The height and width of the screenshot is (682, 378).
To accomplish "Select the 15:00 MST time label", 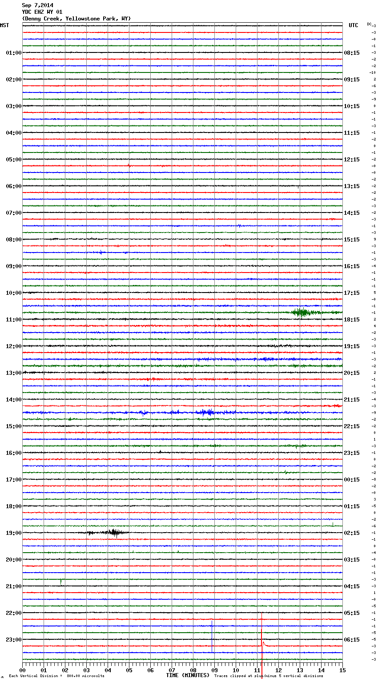I will pyautogui.click(x=14, y=426).
